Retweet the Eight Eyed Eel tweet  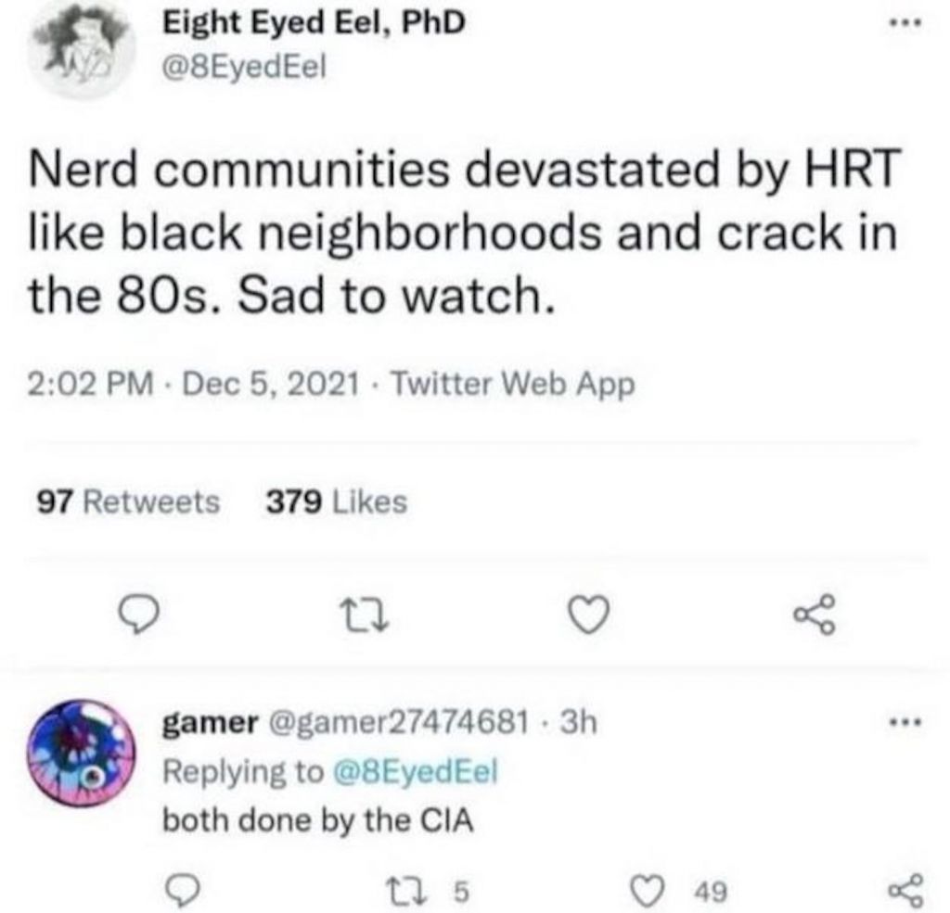point(364,616)
